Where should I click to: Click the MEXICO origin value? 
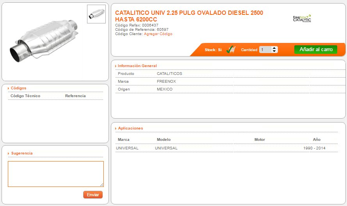165,89
